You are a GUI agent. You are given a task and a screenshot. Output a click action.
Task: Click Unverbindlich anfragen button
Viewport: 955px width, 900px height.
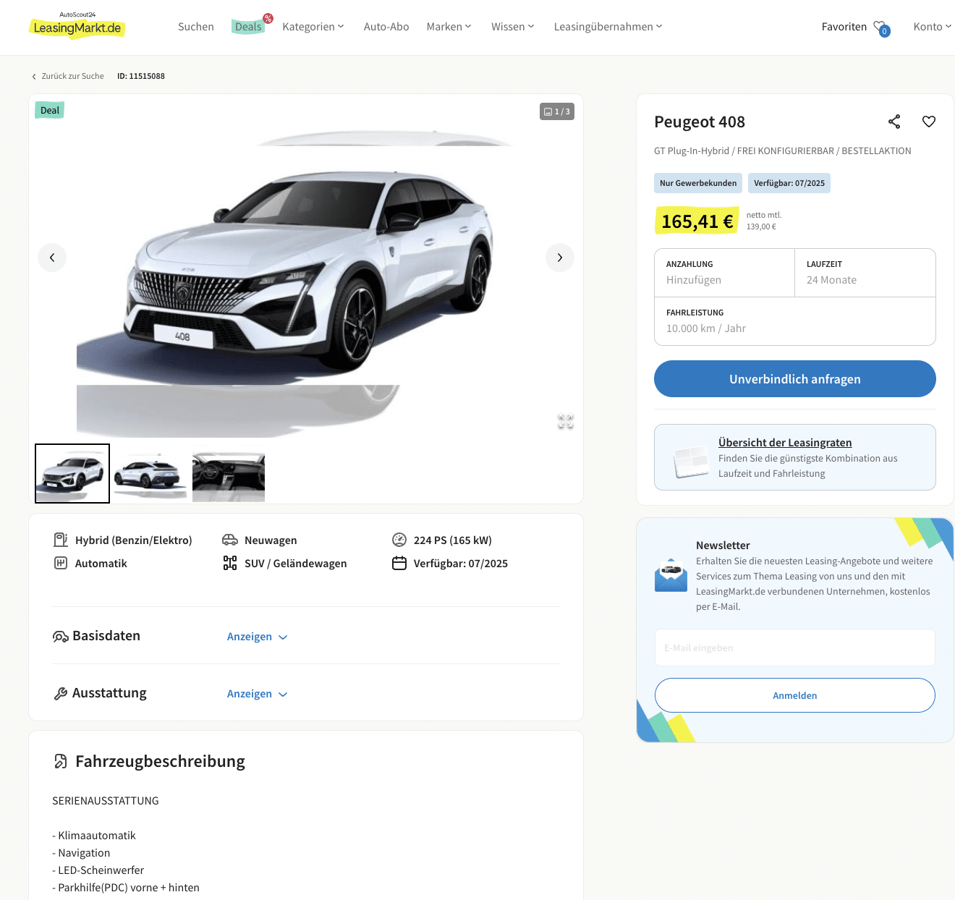[795, 379]
